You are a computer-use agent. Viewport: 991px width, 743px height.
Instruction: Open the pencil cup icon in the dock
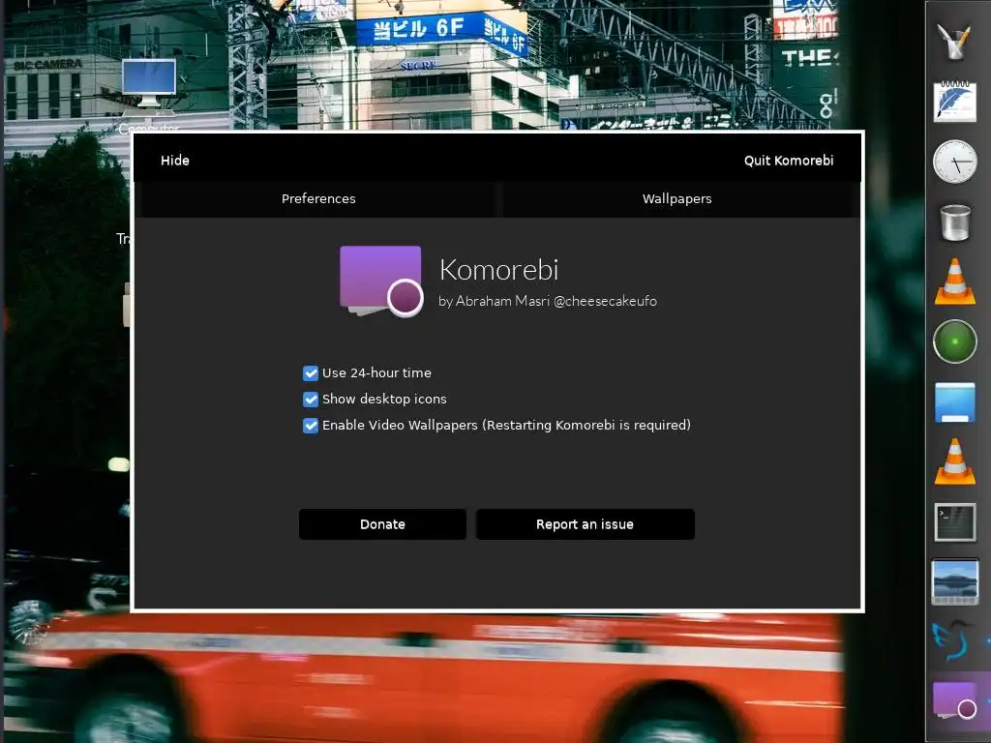click(x=954, y=41)
